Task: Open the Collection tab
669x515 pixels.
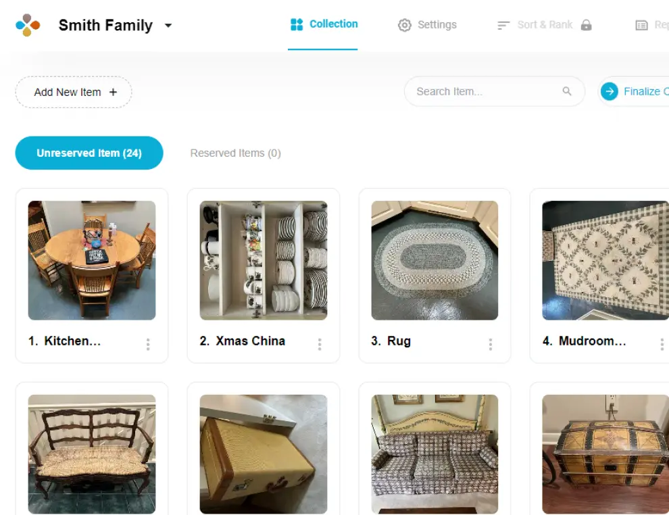Action: pyautogui.click(x=324, y=24)
